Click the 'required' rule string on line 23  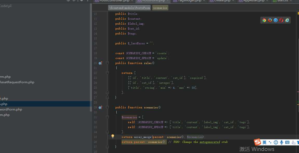click(196, 78)
